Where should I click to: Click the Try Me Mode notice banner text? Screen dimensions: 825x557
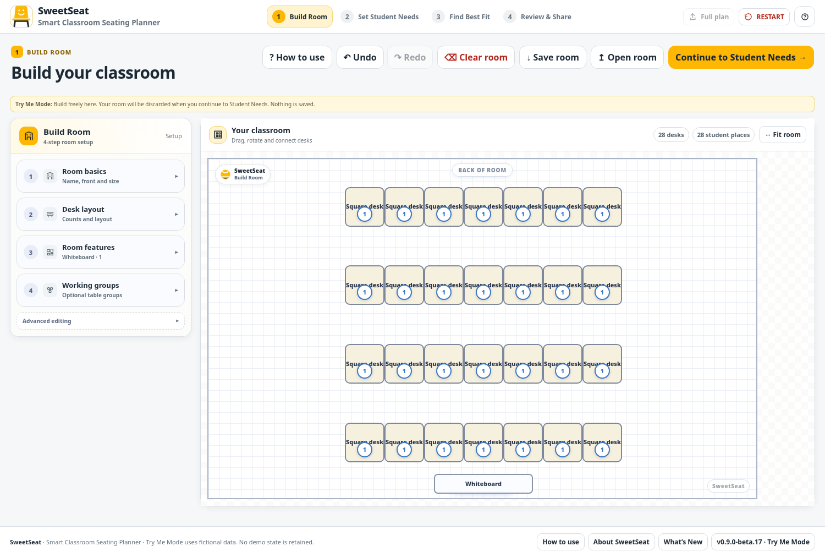[x=165, y=104]
